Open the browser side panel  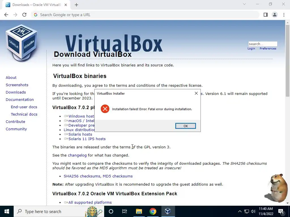(266, 15)
